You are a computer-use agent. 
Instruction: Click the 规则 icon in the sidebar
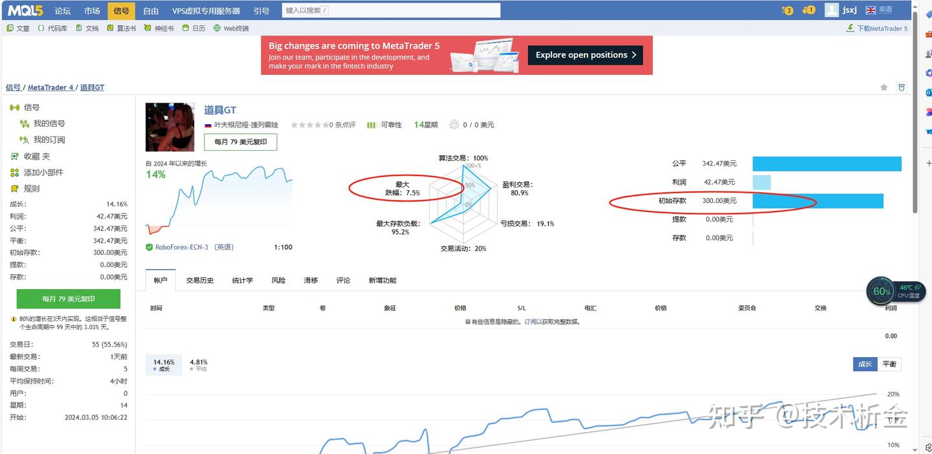(x=15, y=189)
